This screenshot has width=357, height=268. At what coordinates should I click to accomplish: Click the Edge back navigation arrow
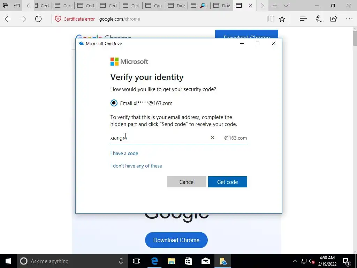coord(8,19)
